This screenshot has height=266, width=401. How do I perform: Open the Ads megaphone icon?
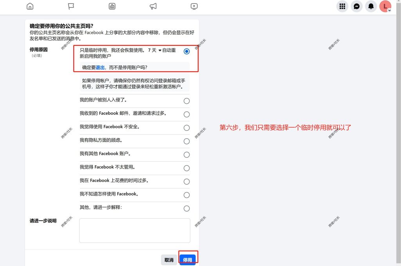tap(153, 6)
